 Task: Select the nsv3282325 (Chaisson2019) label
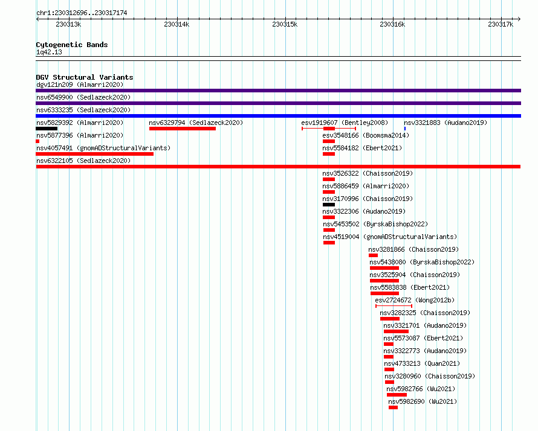(425, 313)
